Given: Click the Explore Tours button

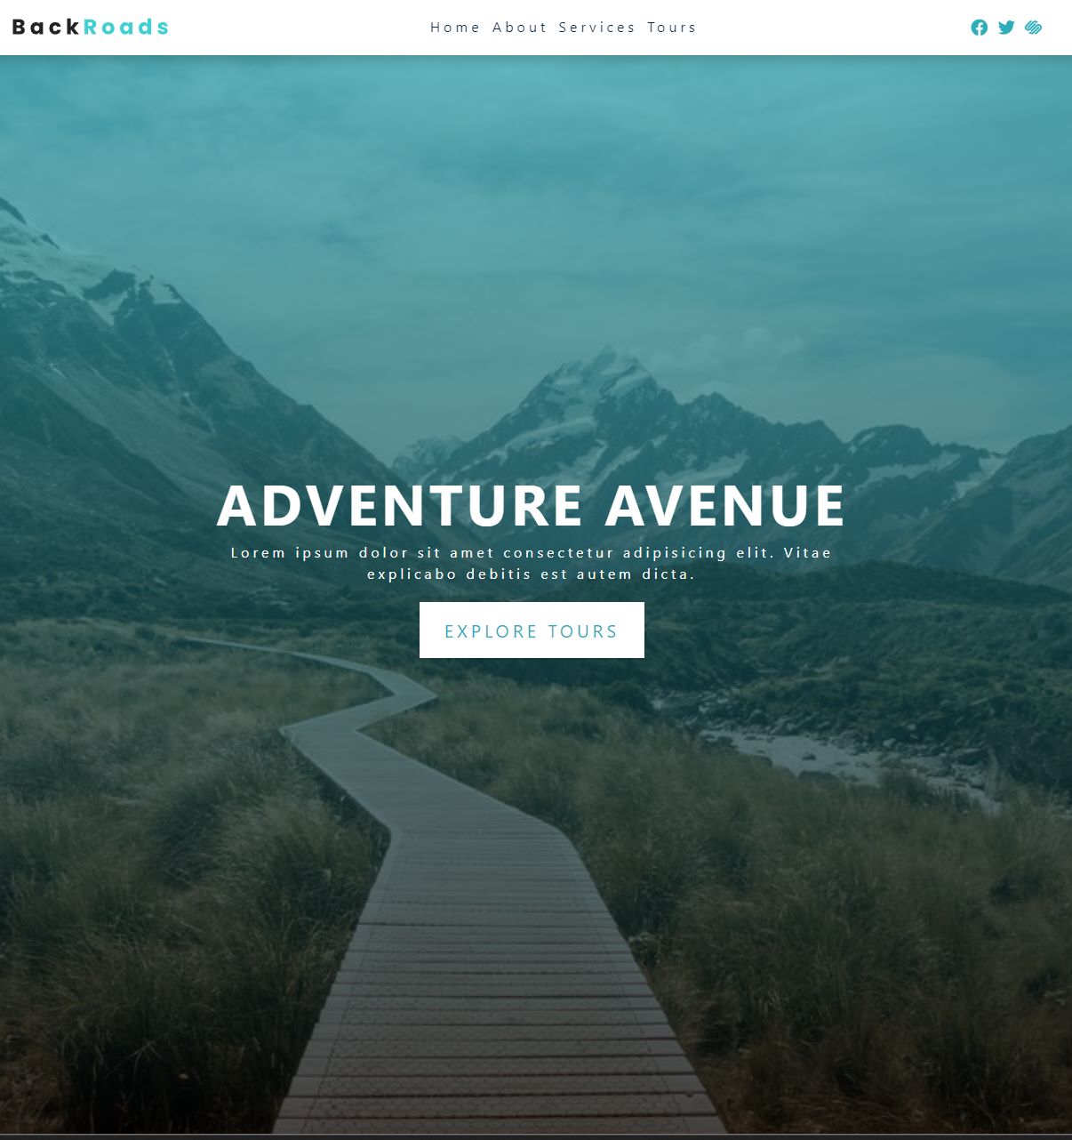Looking at the screenshot, I should tap(532, 630).
